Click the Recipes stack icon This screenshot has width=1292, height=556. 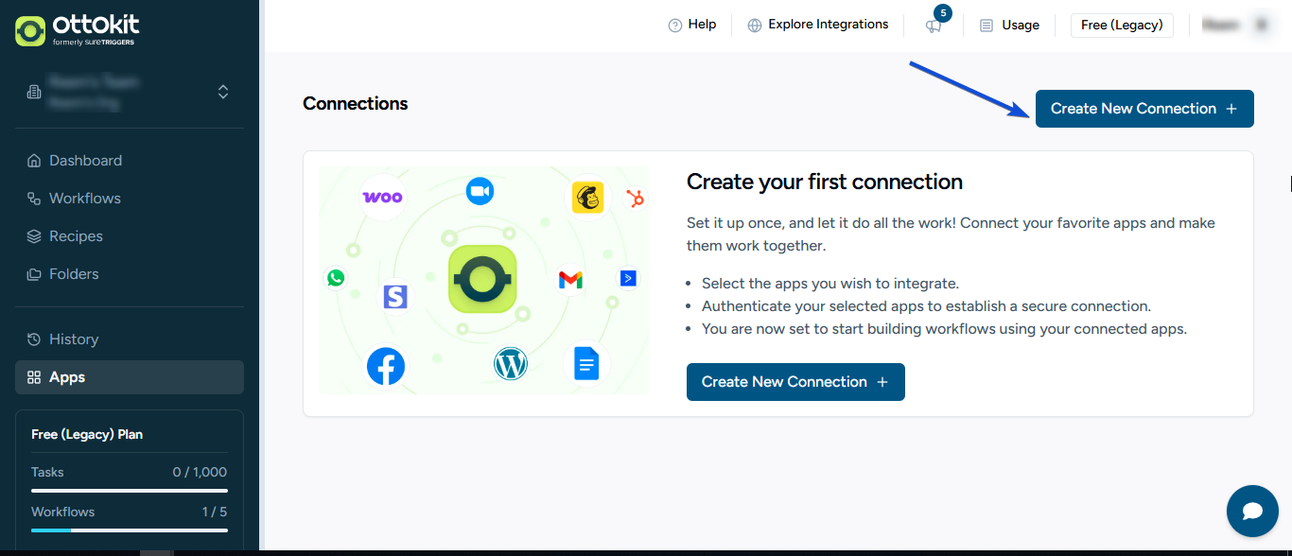pos(34,236)
